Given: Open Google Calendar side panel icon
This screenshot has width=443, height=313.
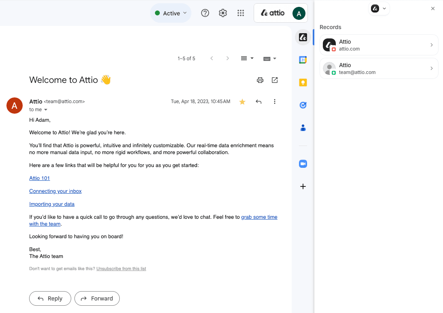Looking at the screenshot, I should tap(303, 59).
